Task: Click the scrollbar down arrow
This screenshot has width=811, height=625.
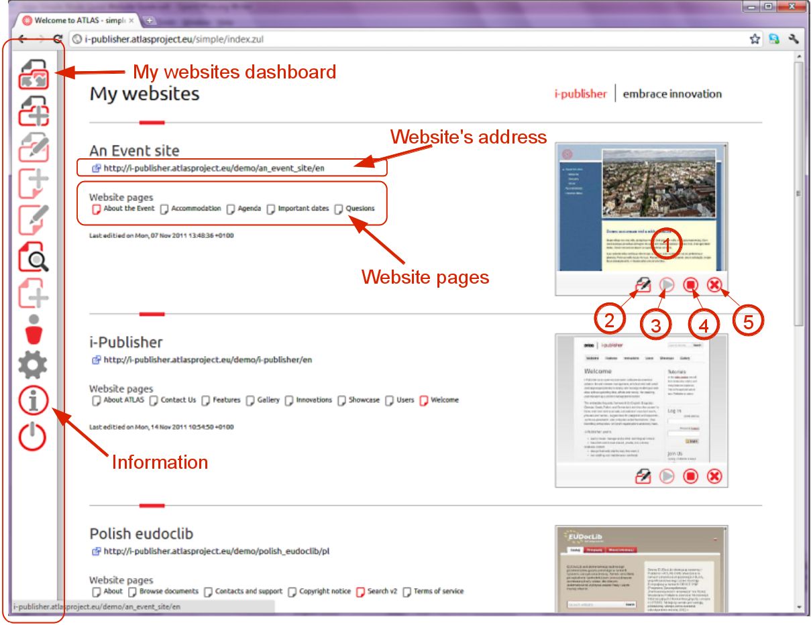Action: [799, 608]
